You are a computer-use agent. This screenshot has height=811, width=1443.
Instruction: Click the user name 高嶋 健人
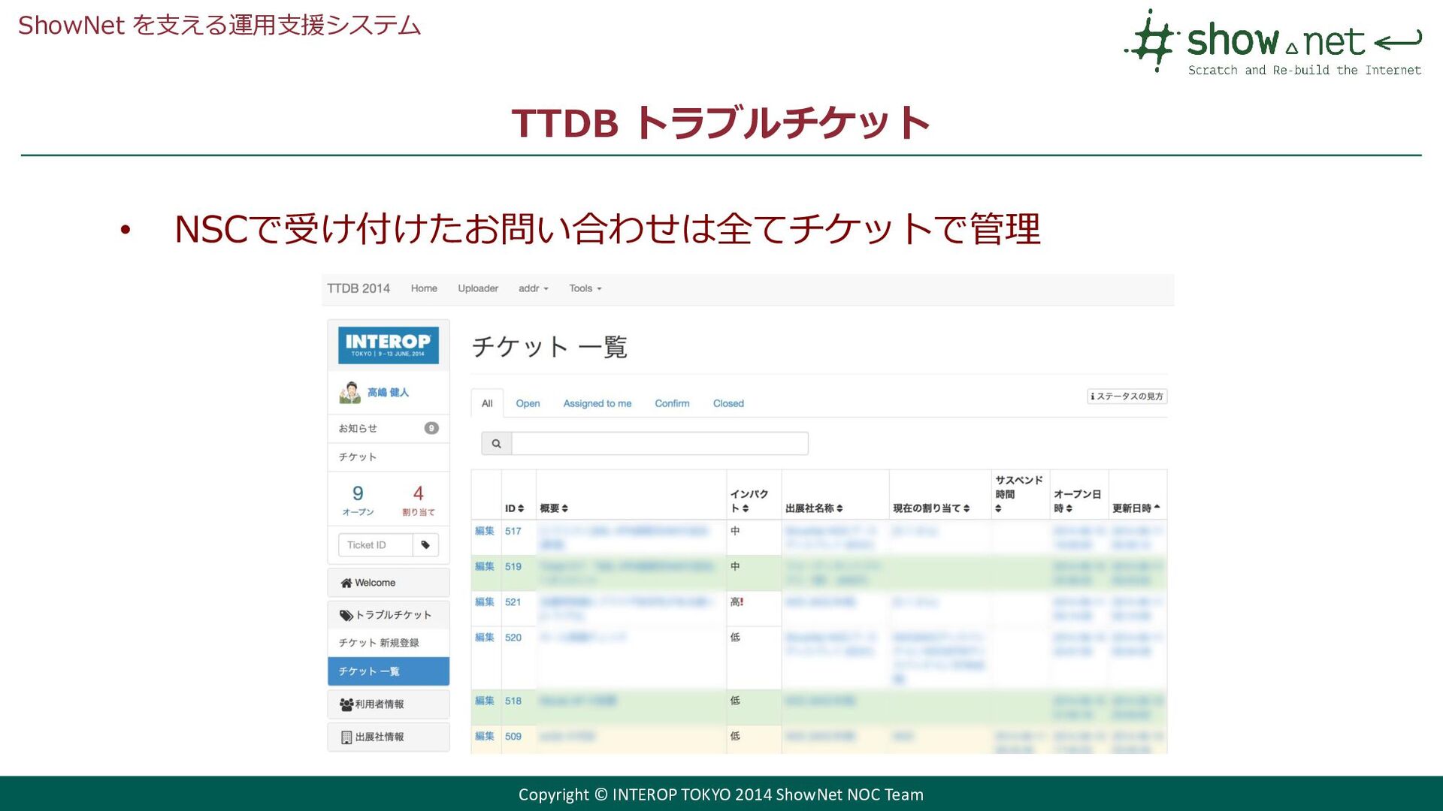click(388, 393)
